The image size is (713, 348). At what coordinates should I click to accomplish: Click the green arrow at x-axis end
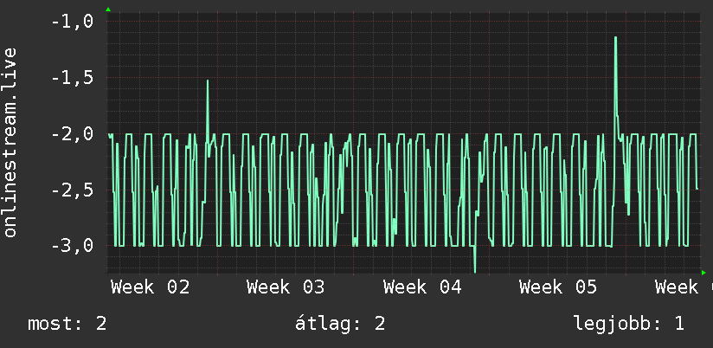click(x=703, y=273)
